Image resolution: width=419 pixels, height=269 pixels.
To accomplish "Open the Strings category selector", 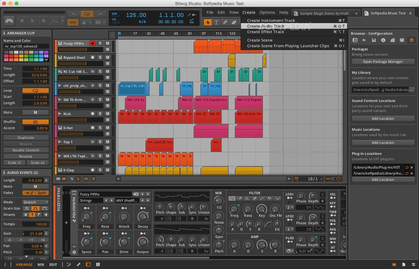I will pyautogui.click(x=91, y=200).
